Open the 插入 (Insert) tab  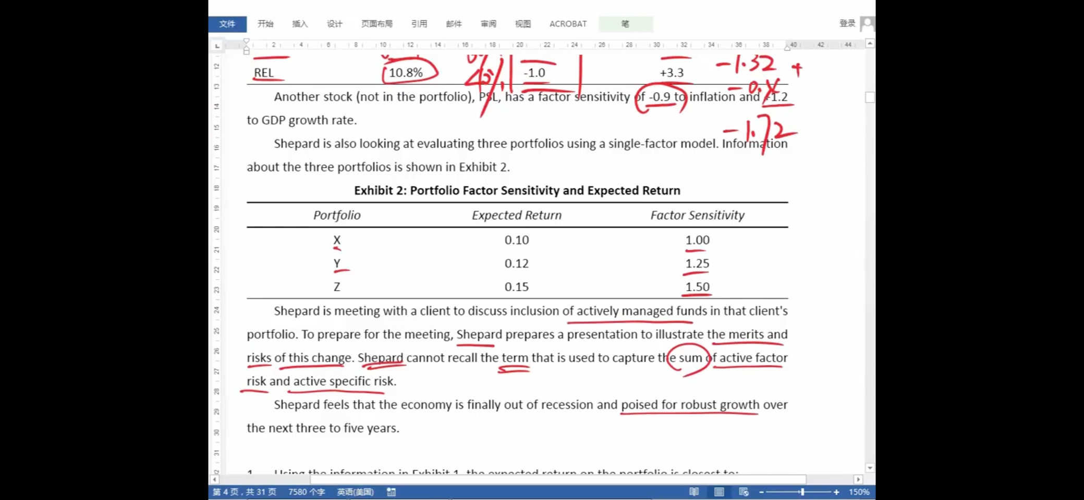300,24
